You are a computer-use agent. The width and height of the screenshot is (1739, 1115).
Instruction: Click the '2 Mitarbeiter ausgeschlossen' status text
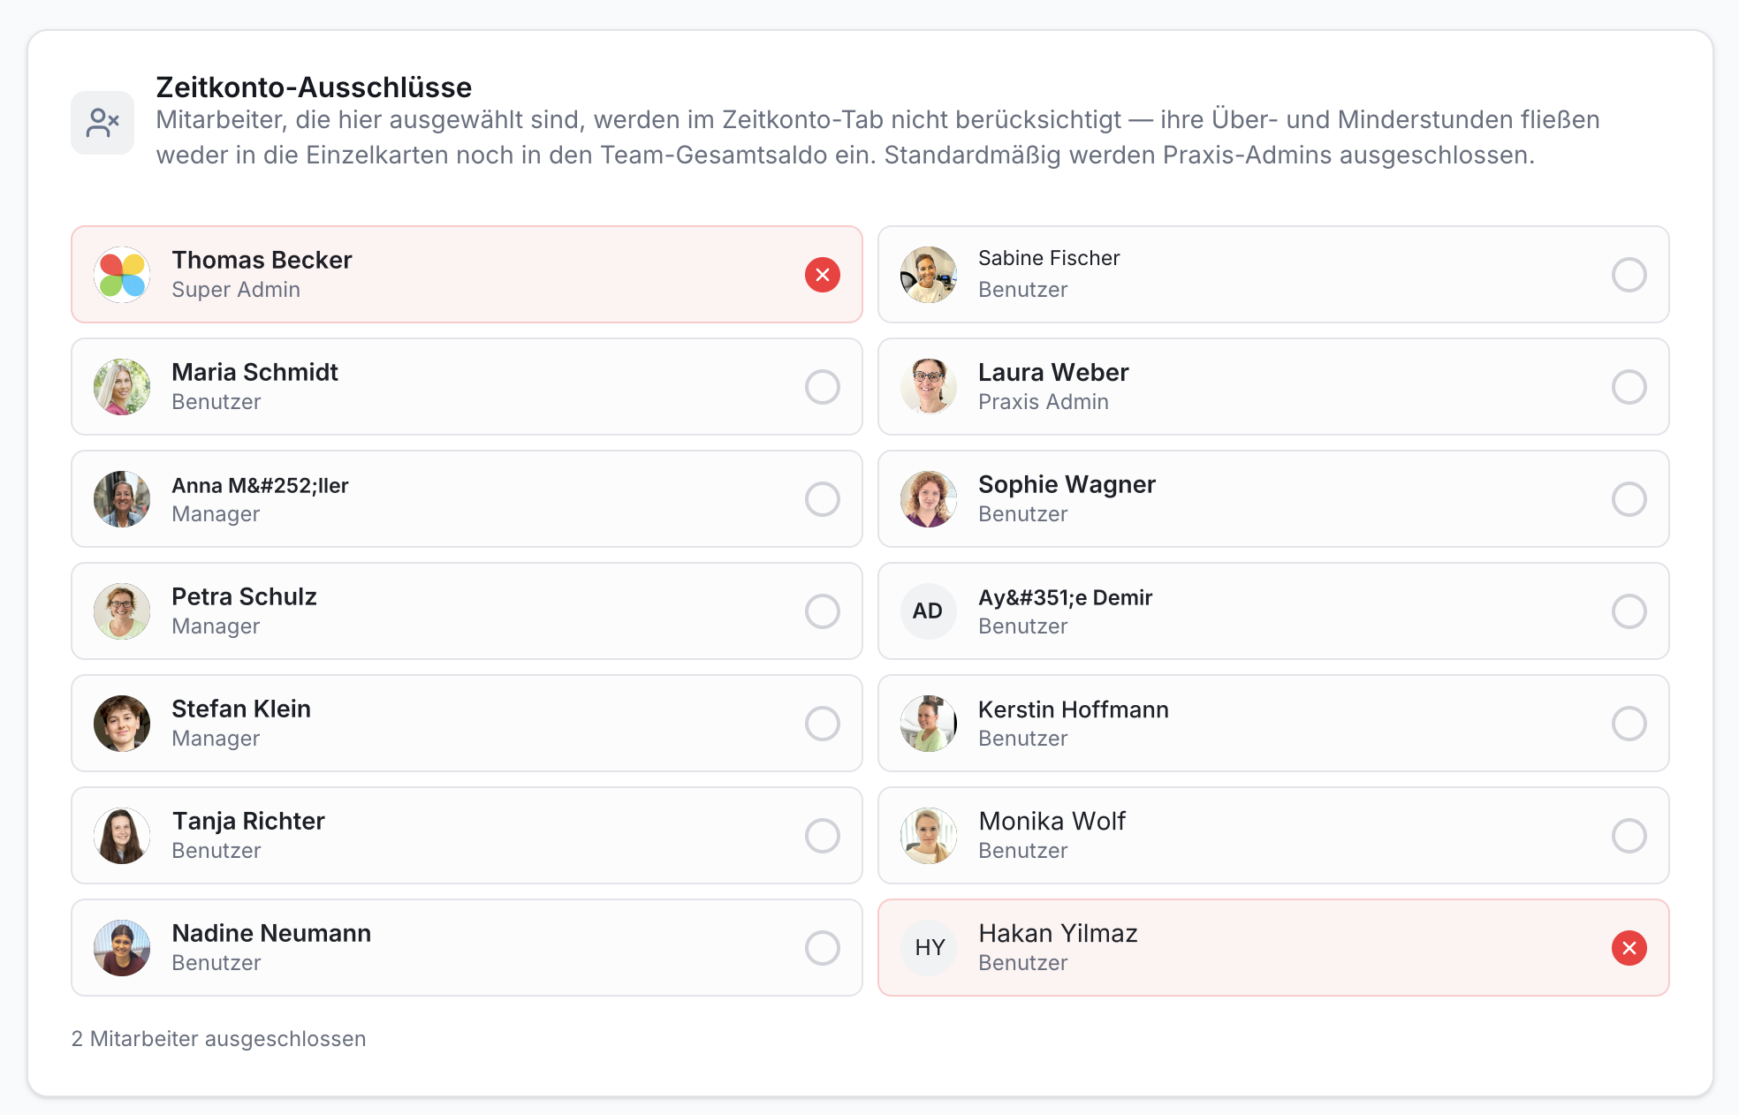click(x=218, y=1039)
